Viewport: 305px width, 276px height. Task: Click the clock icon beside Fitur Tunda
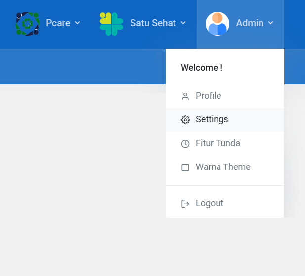(x=185, y=144)
